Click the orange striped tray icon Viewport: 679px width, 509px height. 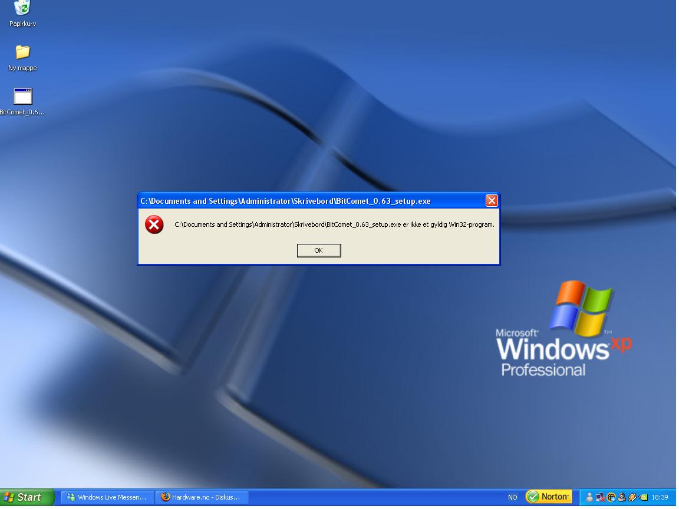632,498
